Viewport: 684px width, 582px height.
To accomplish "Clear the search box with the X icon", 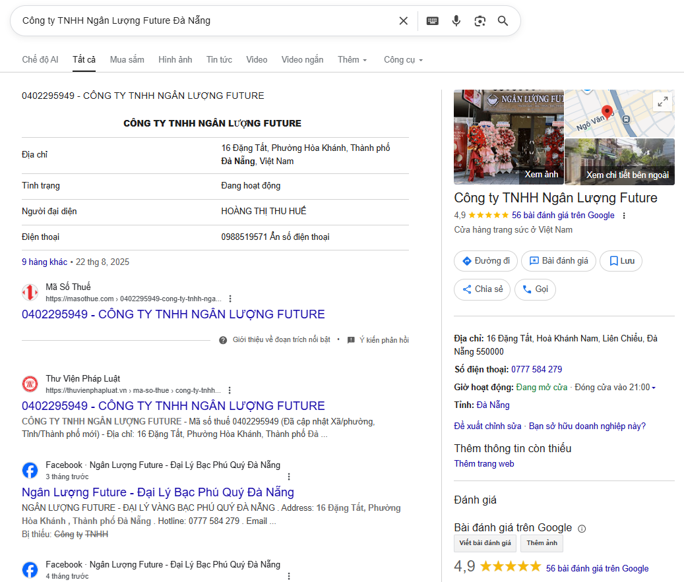I will click(x=403, y=21).
